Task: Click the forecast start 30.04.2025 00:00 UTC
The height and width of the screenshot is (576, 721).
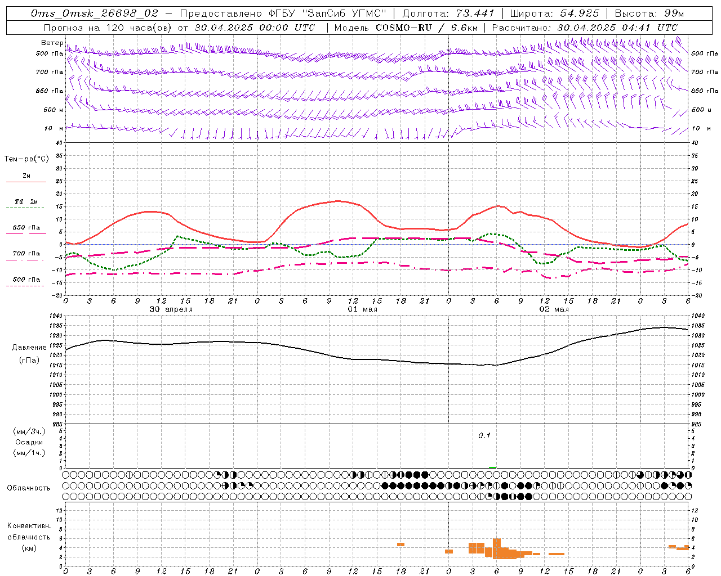Action: [255, 28]
